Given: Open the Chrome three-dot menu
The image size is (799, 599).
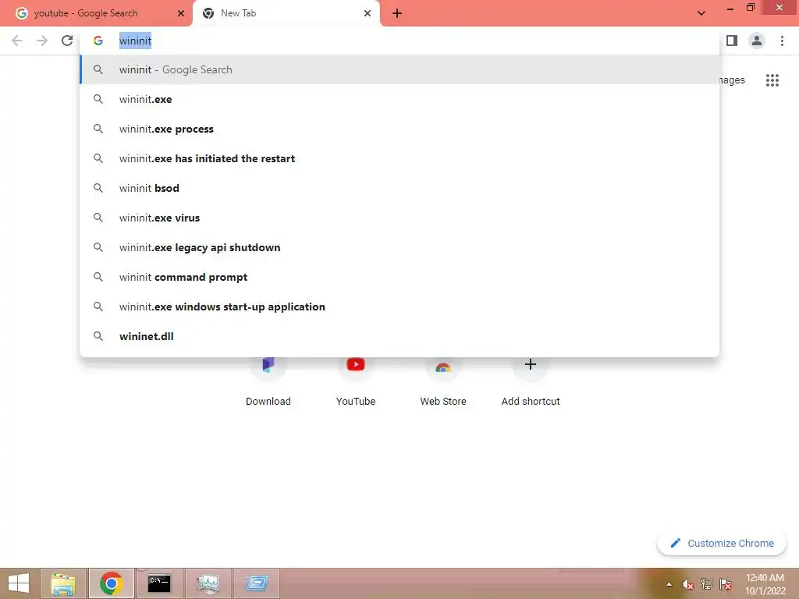Looking at the screenshot, I should [x=782, y=41].
